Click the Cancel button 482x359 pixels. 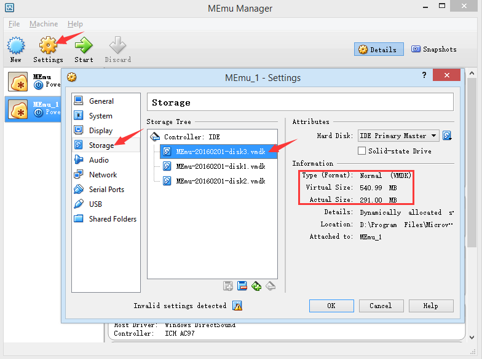point(381,306)
